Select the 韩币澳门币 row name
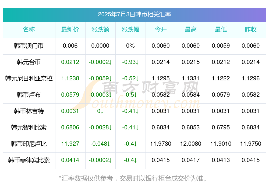This screenshot has width=269, height=187. [29, 46]
